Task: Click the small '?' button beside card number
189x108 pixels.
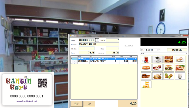Action: click(97, 40)
